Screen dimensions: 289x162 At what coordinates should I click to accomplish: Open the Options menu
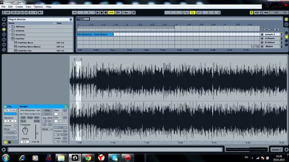pyautogui.click(x=38, y=7)
